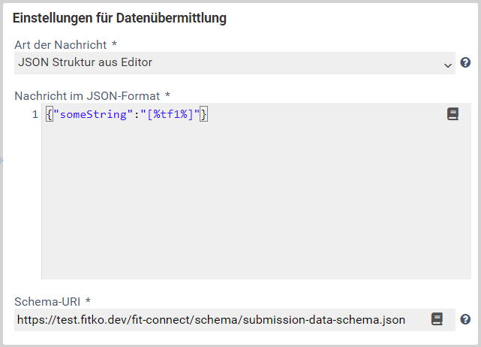Viewport: 481px width, 347px height.
Task: Open the book icon inside Schema-URI field
Action: pos(437,319)
